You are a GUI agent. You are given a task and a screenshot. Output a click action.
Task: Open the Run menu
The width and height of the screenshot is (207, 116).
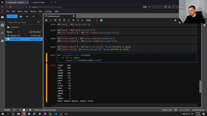(26, 12)
